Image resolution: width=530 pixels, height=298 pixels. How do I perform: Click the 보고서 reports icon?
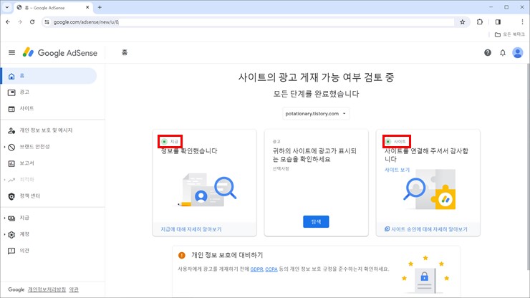(11, 163)
